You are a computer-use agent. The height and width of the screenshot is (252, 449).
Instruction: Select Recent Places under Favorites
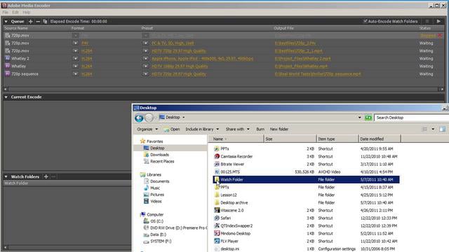pyautogui.click(x=162, y=161)
